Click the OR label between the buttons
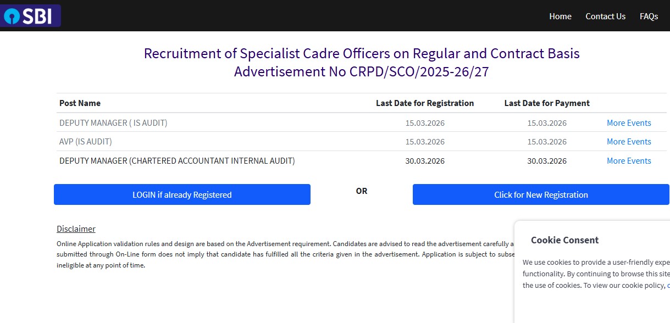The image size is (670, 323). (x=361, y=191)
